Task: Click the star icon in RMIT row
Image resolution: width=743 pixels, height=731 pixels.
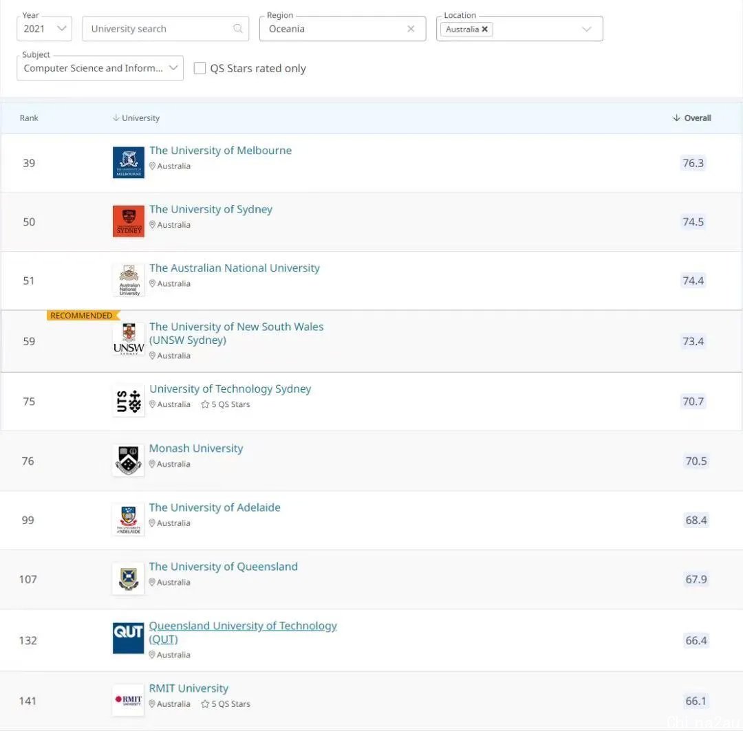Action: (205, 704)
